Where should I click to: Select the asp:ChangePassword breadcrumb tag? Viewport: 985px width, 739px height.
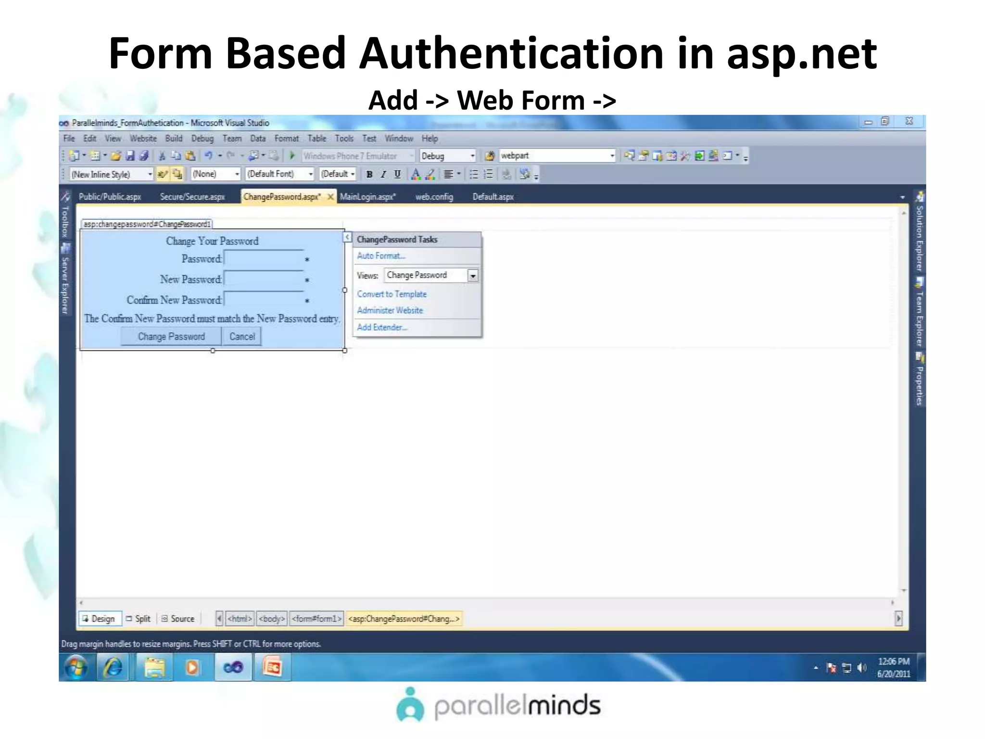tap(404, 619)
